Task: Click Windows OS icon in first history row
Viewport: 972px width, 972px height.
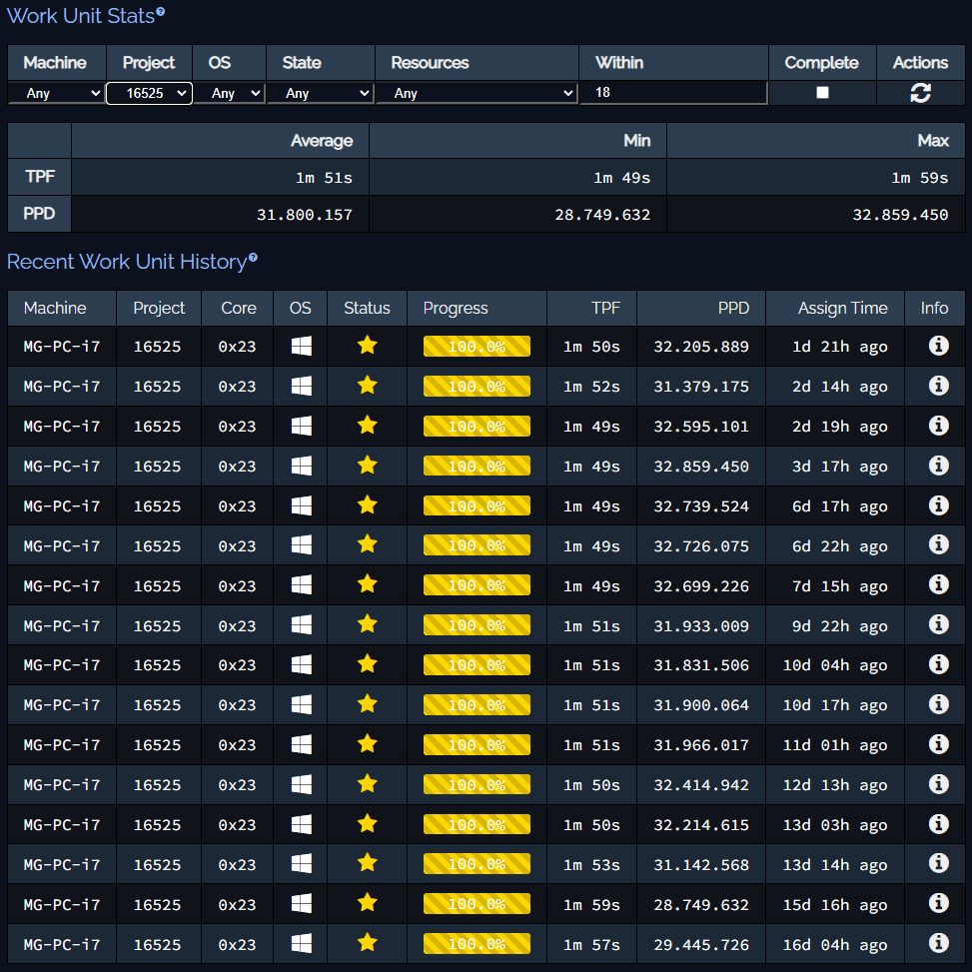Action: click(302, 346)
